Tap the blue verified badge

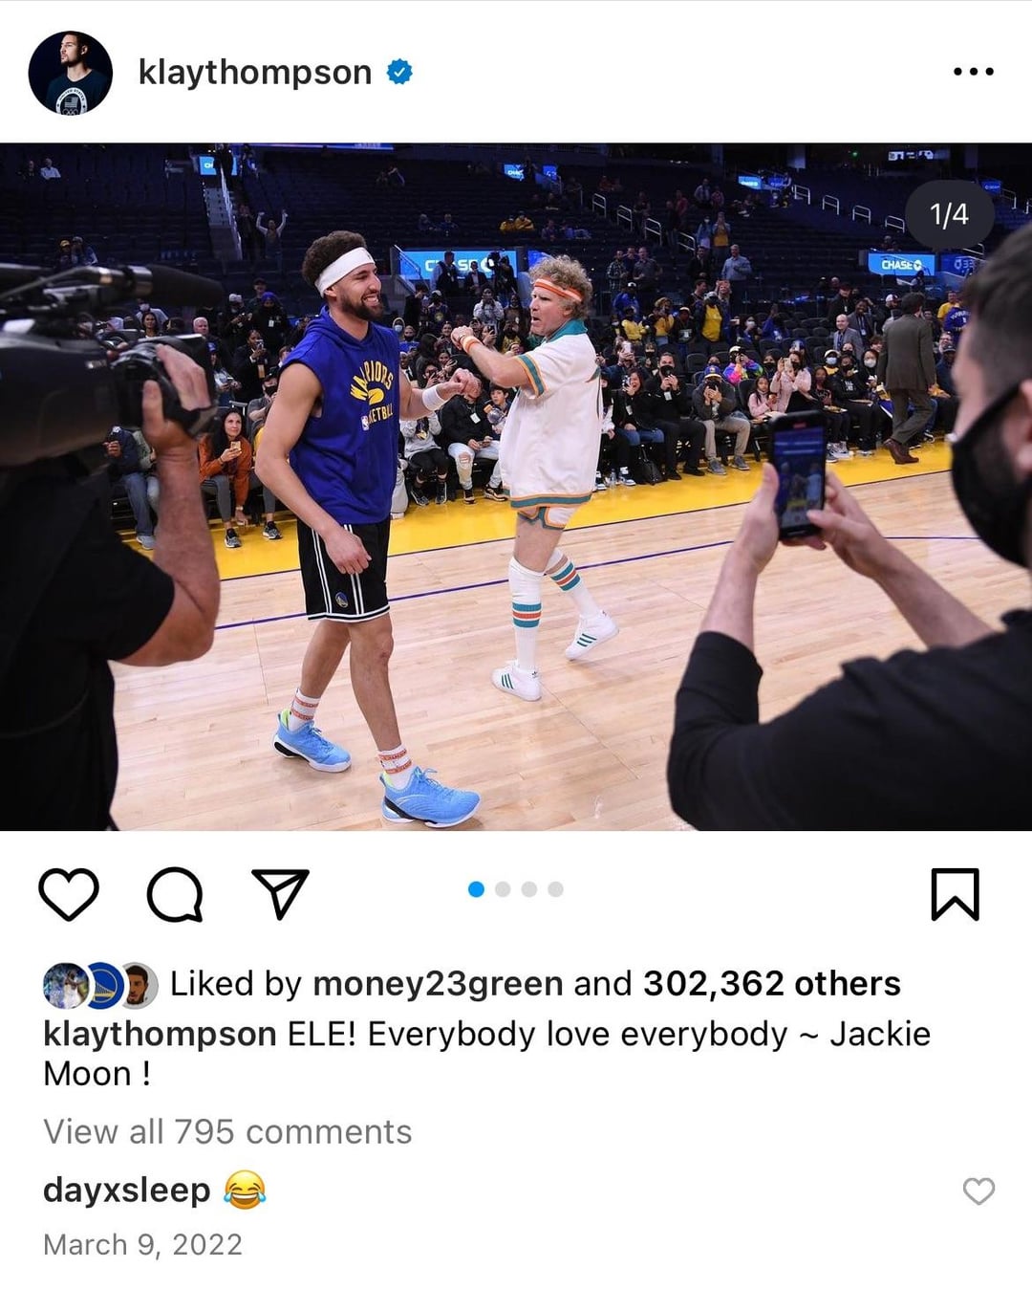(x=399, y=72)
